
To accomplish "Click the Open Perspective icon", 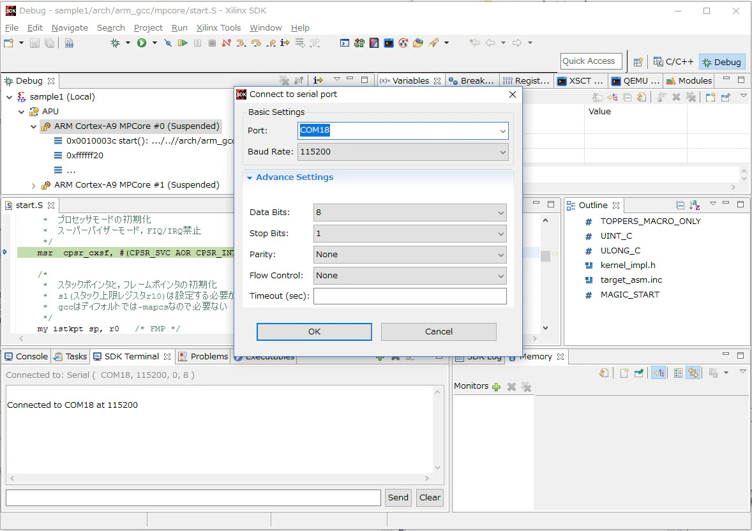I will tap(638, 62).
